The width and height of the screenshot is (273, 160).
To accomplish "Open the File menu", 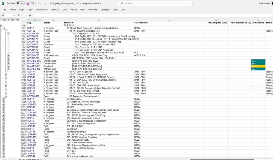I will pyautogui.click(x=4, y=10).
